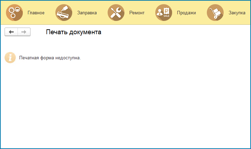Go back with the left arrow
Viewport: 251px width, 149px height.
pyautogui.click(x=11, y=32)
